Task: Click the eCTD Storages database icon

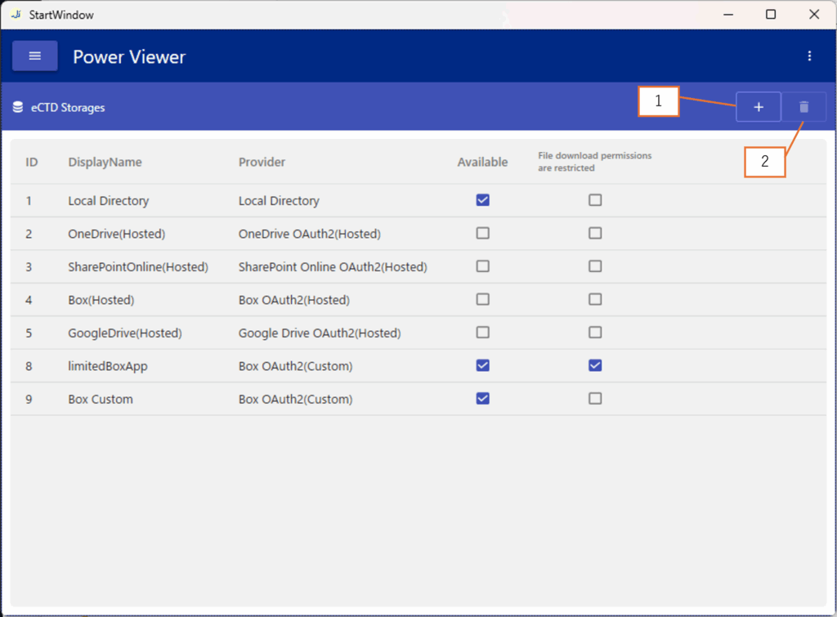Action: 18,107
